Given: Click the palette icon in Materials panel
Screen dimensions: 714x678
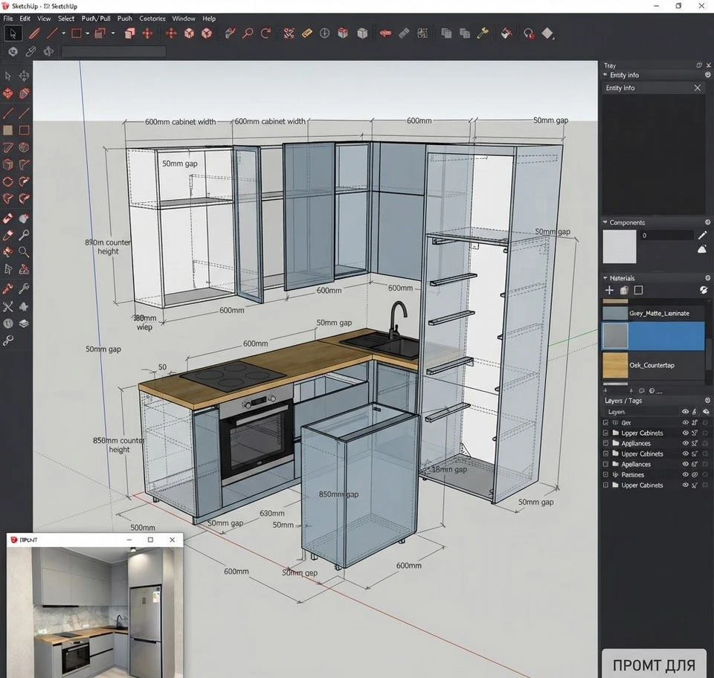Looking at the screenshot, I should tap(704, 290).
